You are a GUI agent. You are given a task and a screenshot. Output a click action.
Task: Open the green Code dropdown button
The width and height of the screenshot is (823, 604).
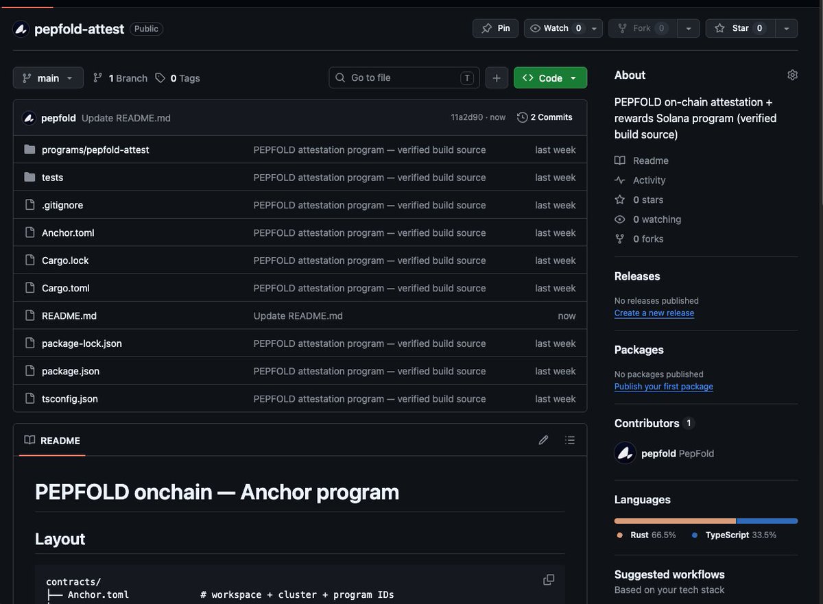(x=550, y=78)
